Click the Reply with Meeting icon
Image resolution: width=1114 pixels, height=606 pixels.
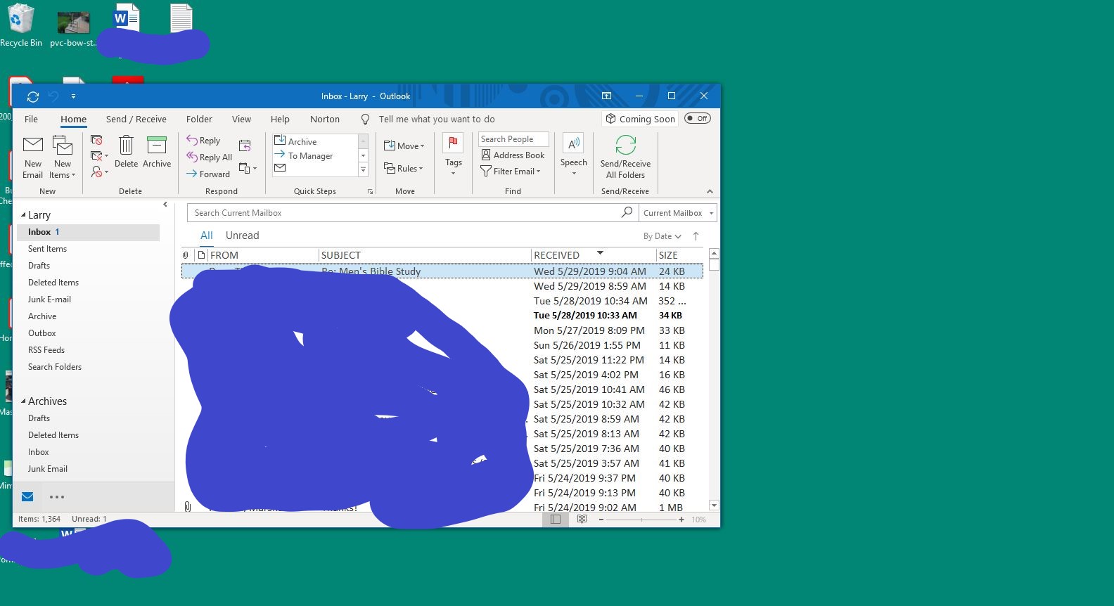click(x=245, y=146)
